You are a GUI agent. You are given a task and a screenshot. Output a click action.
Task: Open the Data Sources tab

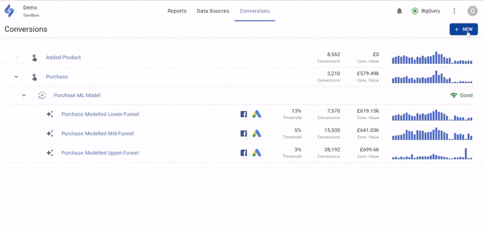pyautogui.click(x=213, y=11)
